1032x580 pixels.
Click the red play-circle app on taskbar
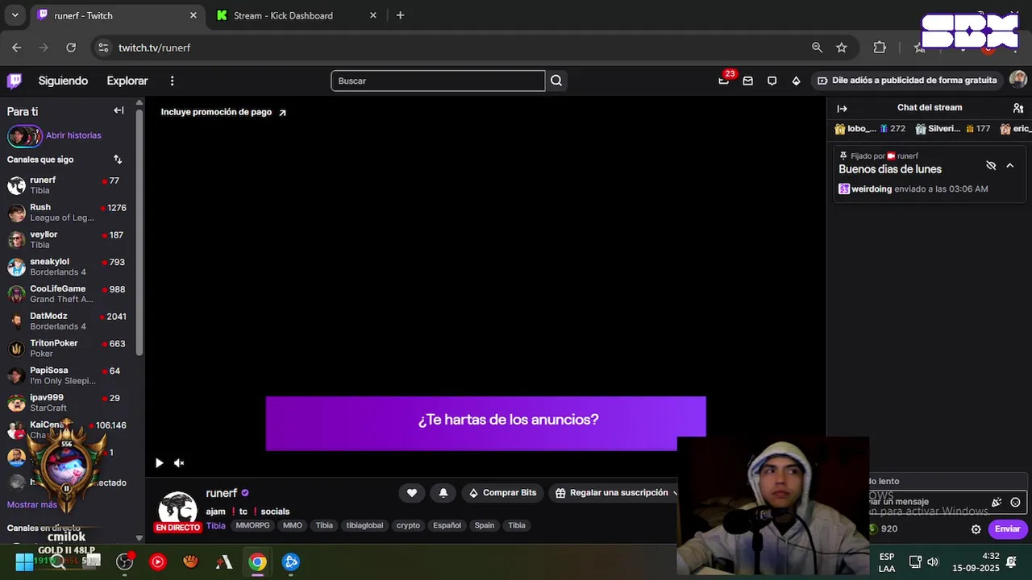pyautogui.click(x=158, y=561)
